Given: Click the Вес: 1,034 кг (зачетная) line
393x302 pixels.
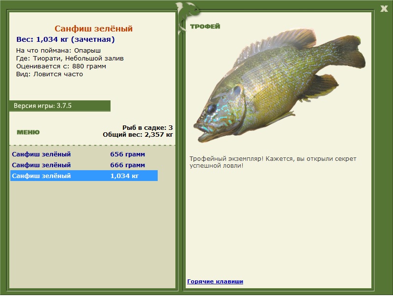Looking at the screenshot, I should pyautogui.click(x=65, y=39).
